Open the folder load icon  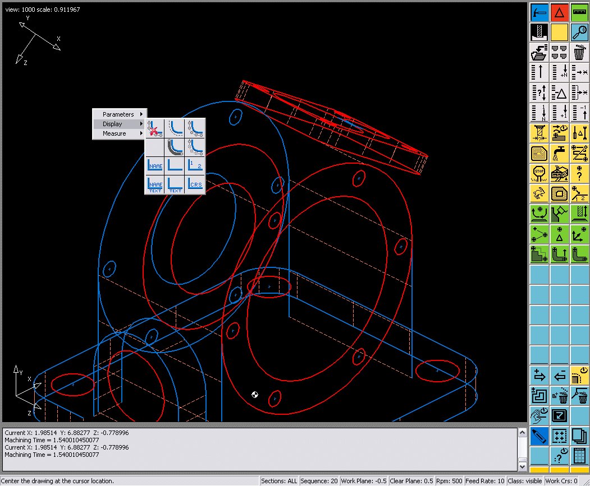(x=539, y=52)
